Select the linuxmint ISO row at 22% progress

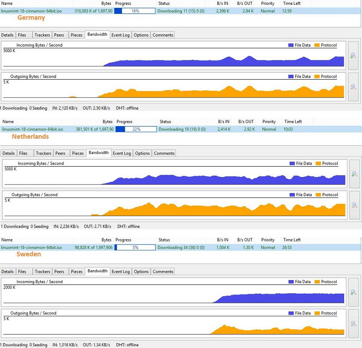[181, 129]
